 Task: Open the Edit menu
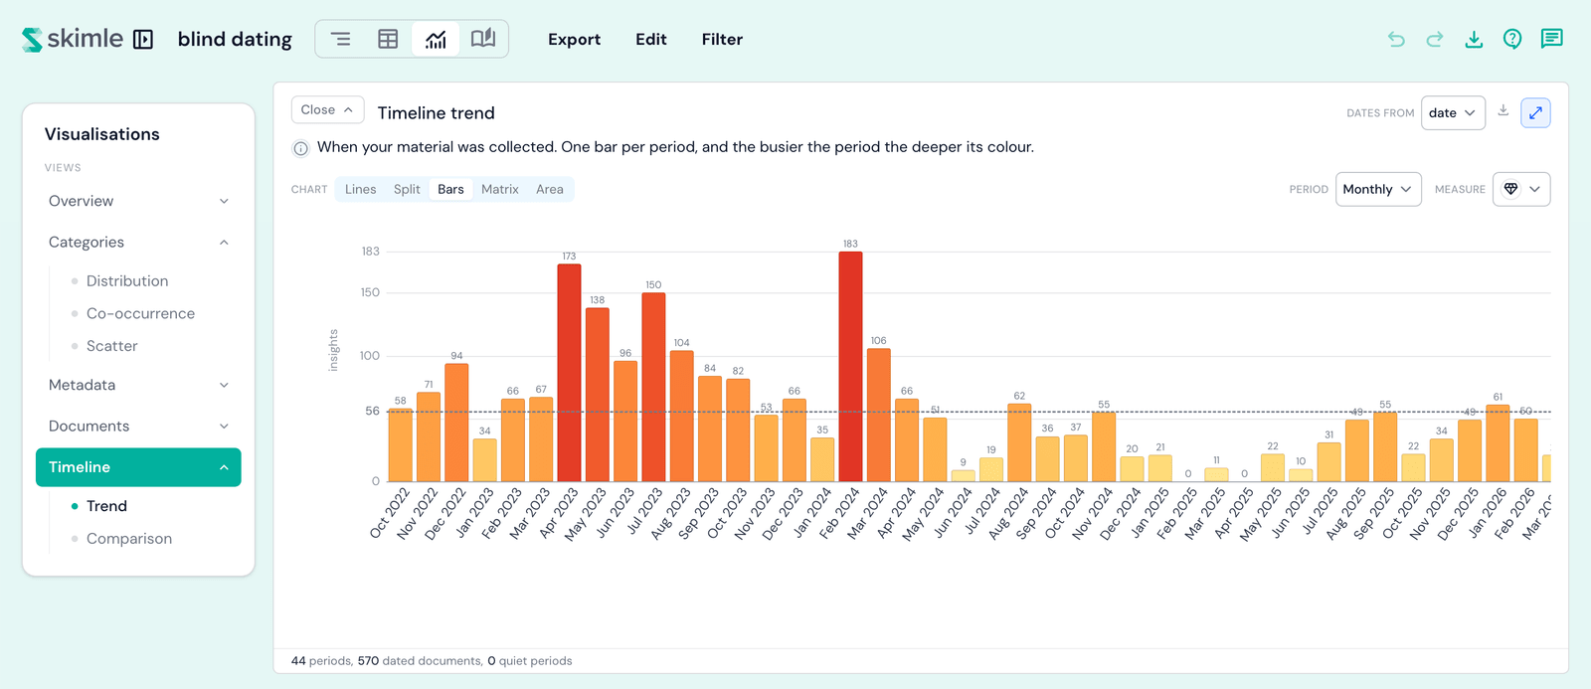[x=651, y=40]
